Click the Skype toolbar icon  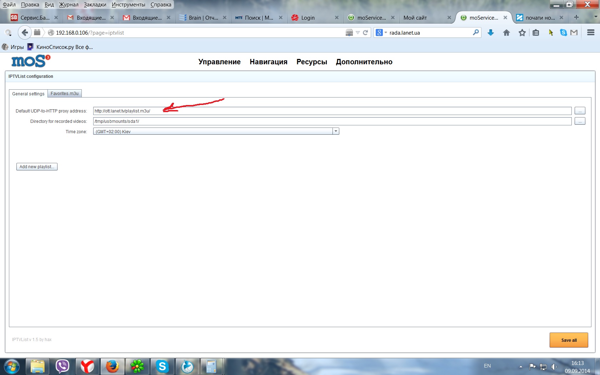(564, 33)
